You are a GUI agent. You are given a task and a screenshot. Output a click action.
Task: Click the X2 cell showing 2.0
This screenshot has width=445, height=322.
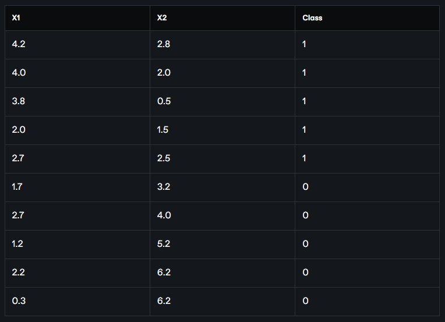click(164, 73)
